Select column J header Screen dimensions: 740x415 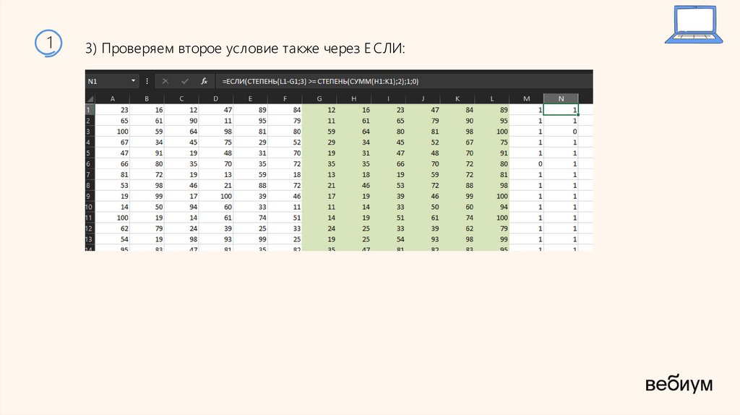pyautogui.click(x=422, y=98)
